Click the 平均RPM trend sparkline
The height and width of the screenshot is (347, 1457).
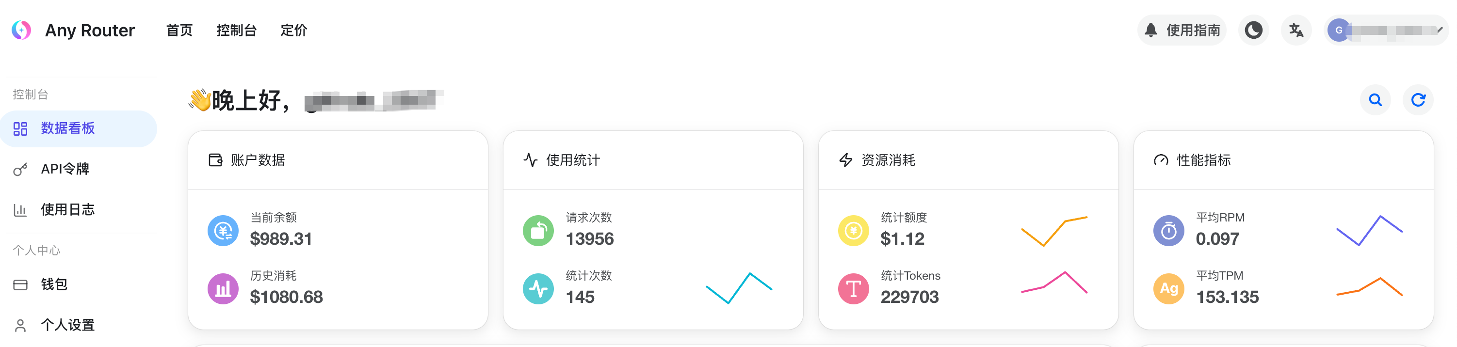tap(1369, 231)
